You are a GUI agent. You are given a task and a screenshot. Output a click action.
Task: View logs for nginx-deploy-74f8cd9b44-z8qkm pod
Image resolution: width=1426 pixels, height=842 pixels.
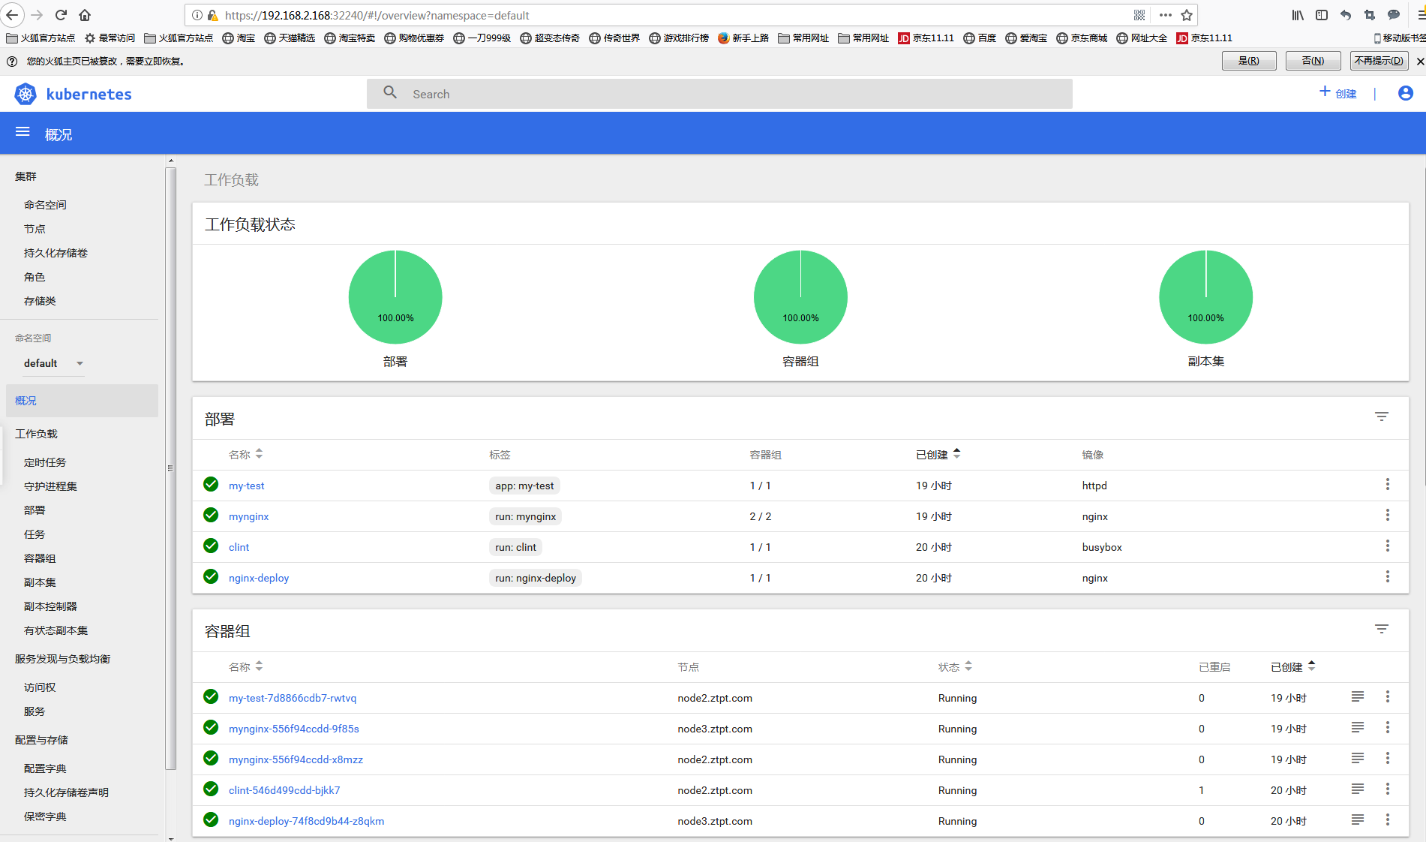click(x=1357, y=820)
